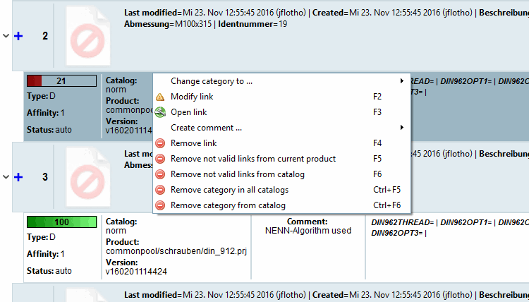Collapse row 2 using its chevron
The image size is (529, 302).
click(6, 36)
